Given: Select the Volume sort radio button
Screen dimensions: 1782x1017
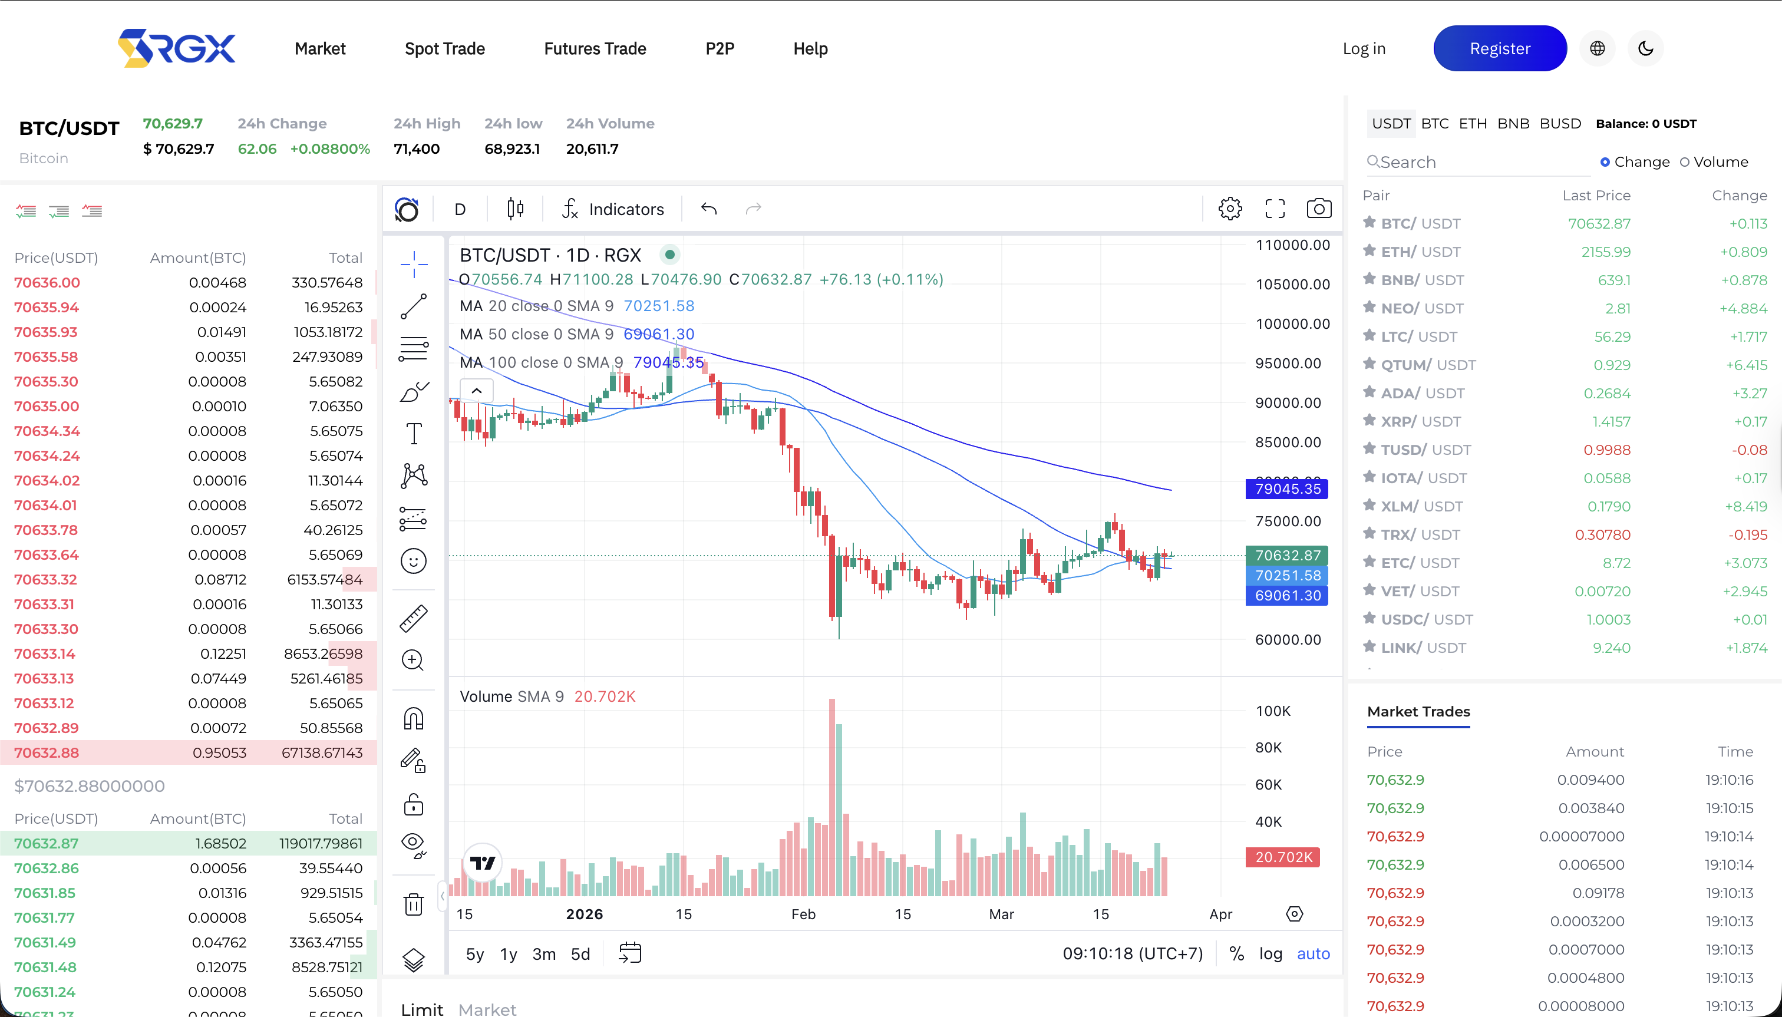Looking at the screenshot, I should tap(1685, 162).
